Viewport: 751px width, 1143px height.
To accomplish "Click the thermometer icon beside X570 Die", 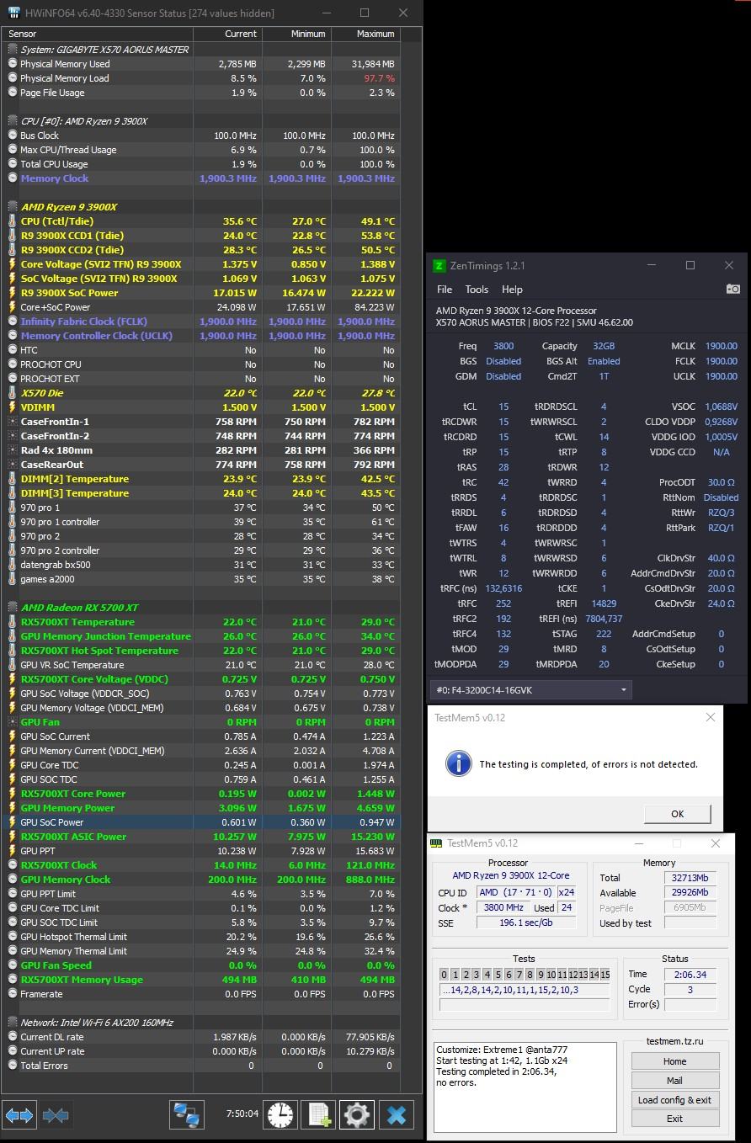I will [x=12, y=393].
